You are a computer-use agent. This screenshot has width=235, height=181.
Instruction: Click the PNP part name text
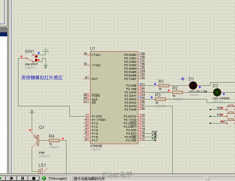coord(42,153)
